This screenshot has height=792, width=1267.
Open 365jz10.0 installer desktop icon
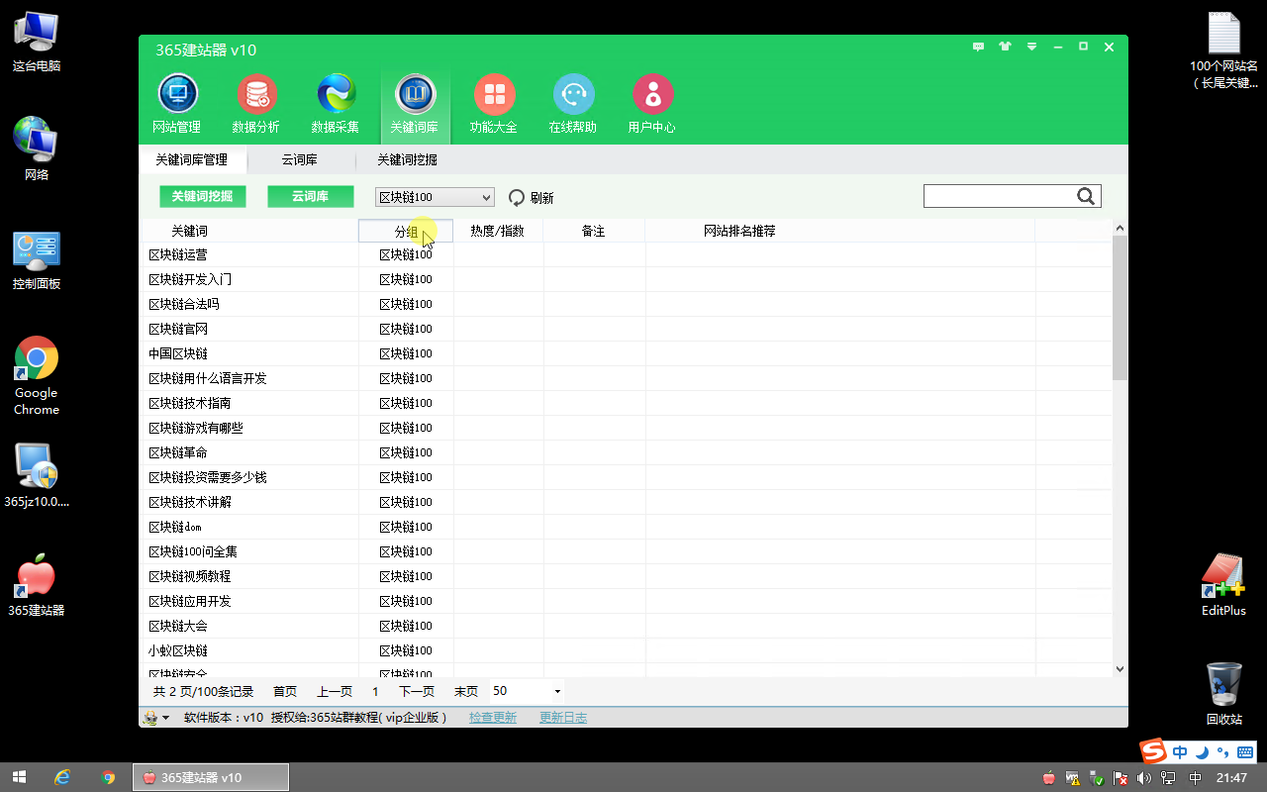tap(37, 475)
